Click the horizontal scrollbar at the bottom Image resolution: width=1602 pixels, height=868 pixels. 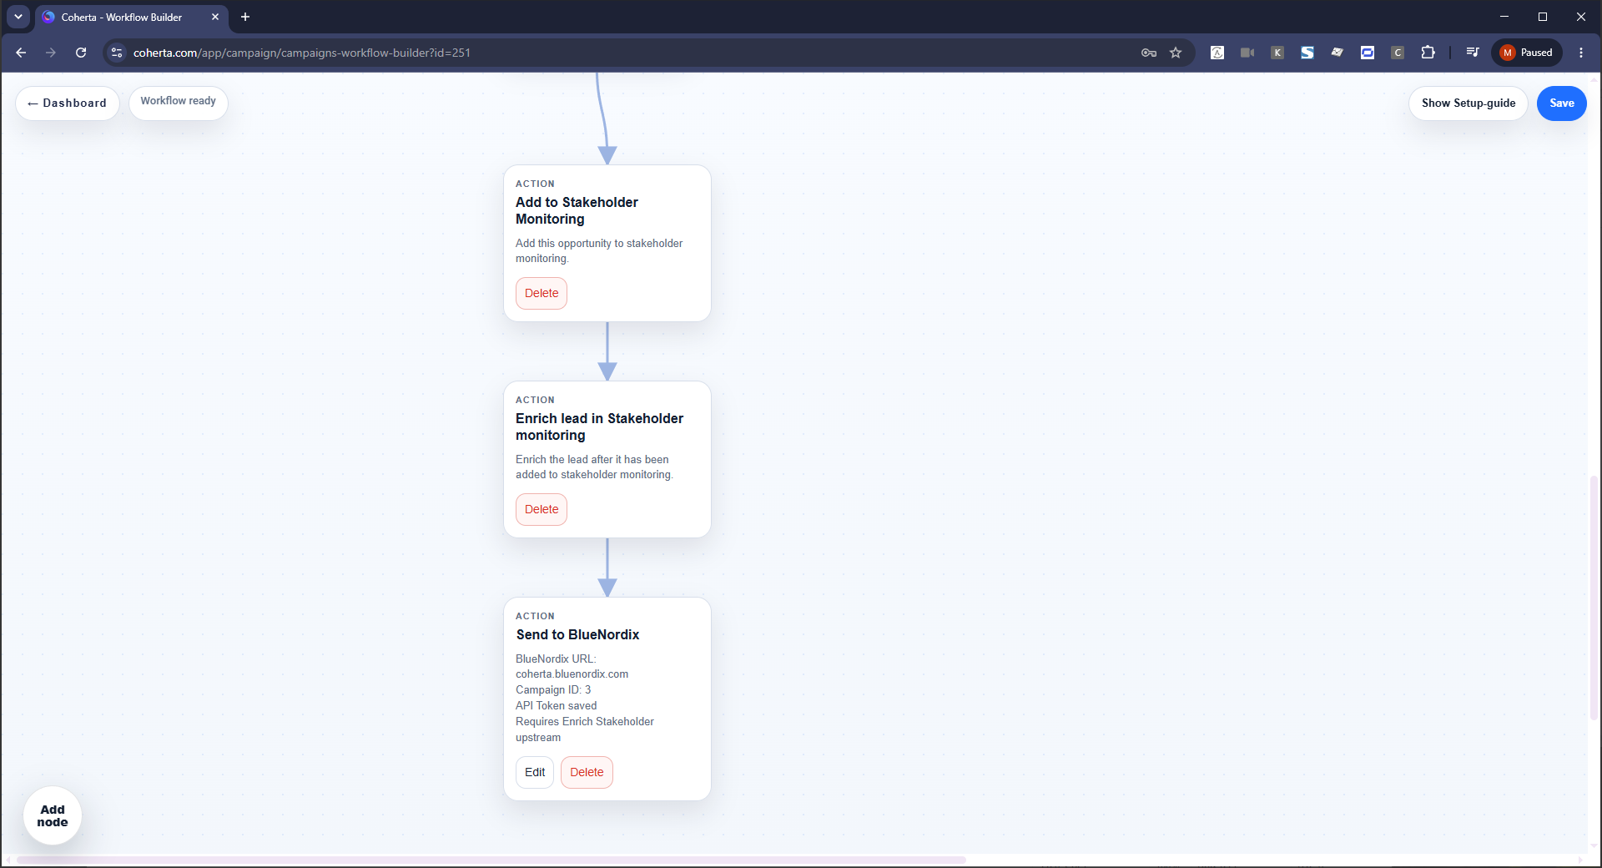[x=491, y=860]
